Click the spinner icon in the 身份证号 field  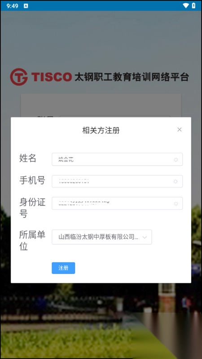pos(176,204)
